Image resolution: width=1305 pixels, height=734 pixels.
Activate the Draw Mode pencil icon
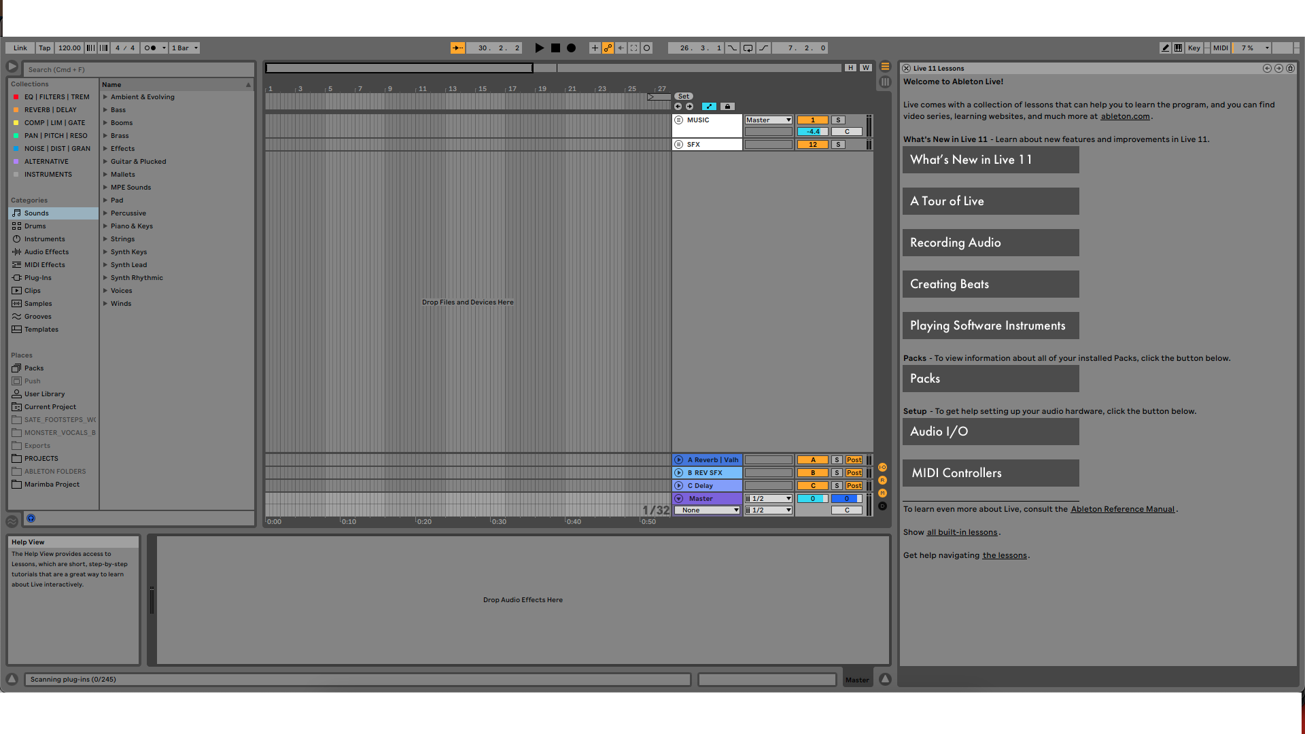point(1165,48)
